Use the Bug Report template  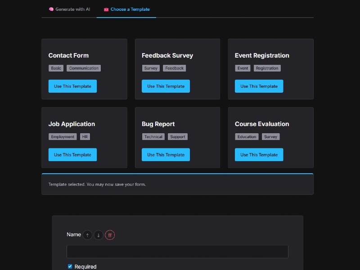pyautogui.click(x=166, y=154)
